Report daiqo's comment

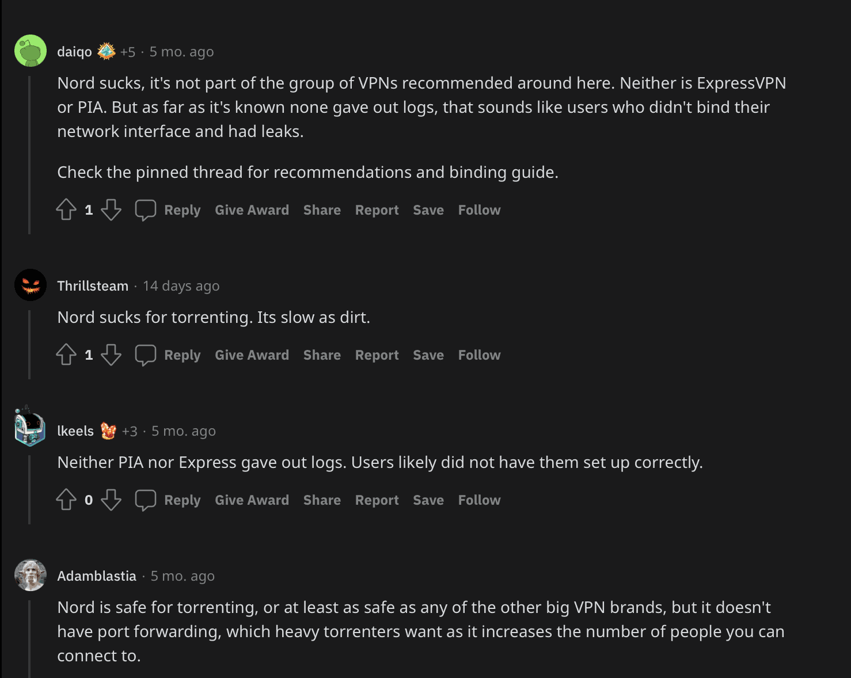tap(377, 210)
